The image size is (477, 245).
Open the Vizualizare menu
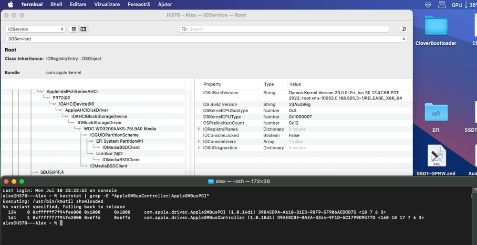[x=107, y=5]
